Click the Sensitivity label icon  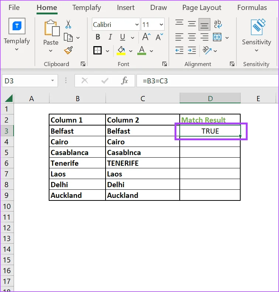(x=258, y=27)
